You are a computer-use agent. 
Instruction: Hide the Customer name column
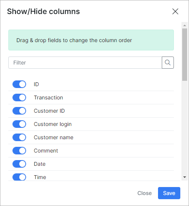[x=19, y=137]
